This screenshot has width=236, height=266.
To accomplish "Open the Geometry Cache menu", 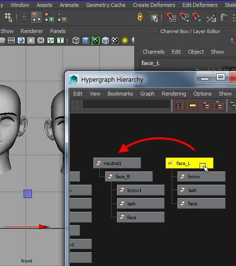I will pos(106,5).
